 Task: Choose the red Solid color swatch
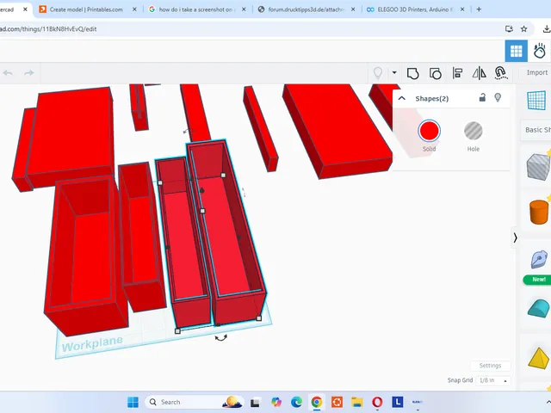coord(429,131)
